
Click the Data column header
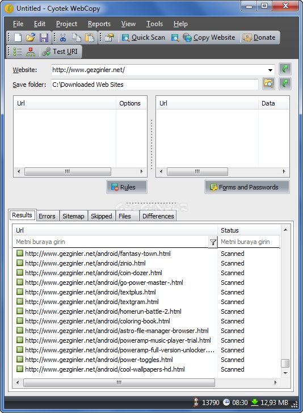coord(273,103)
